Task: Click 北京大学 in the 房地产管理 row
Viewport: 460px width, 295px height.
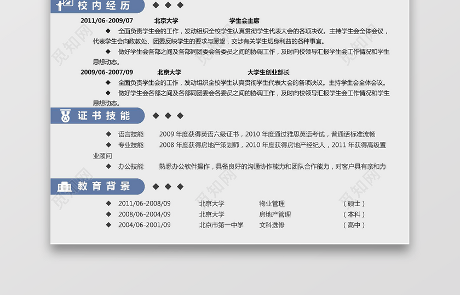Action: [x=212, y=214]
